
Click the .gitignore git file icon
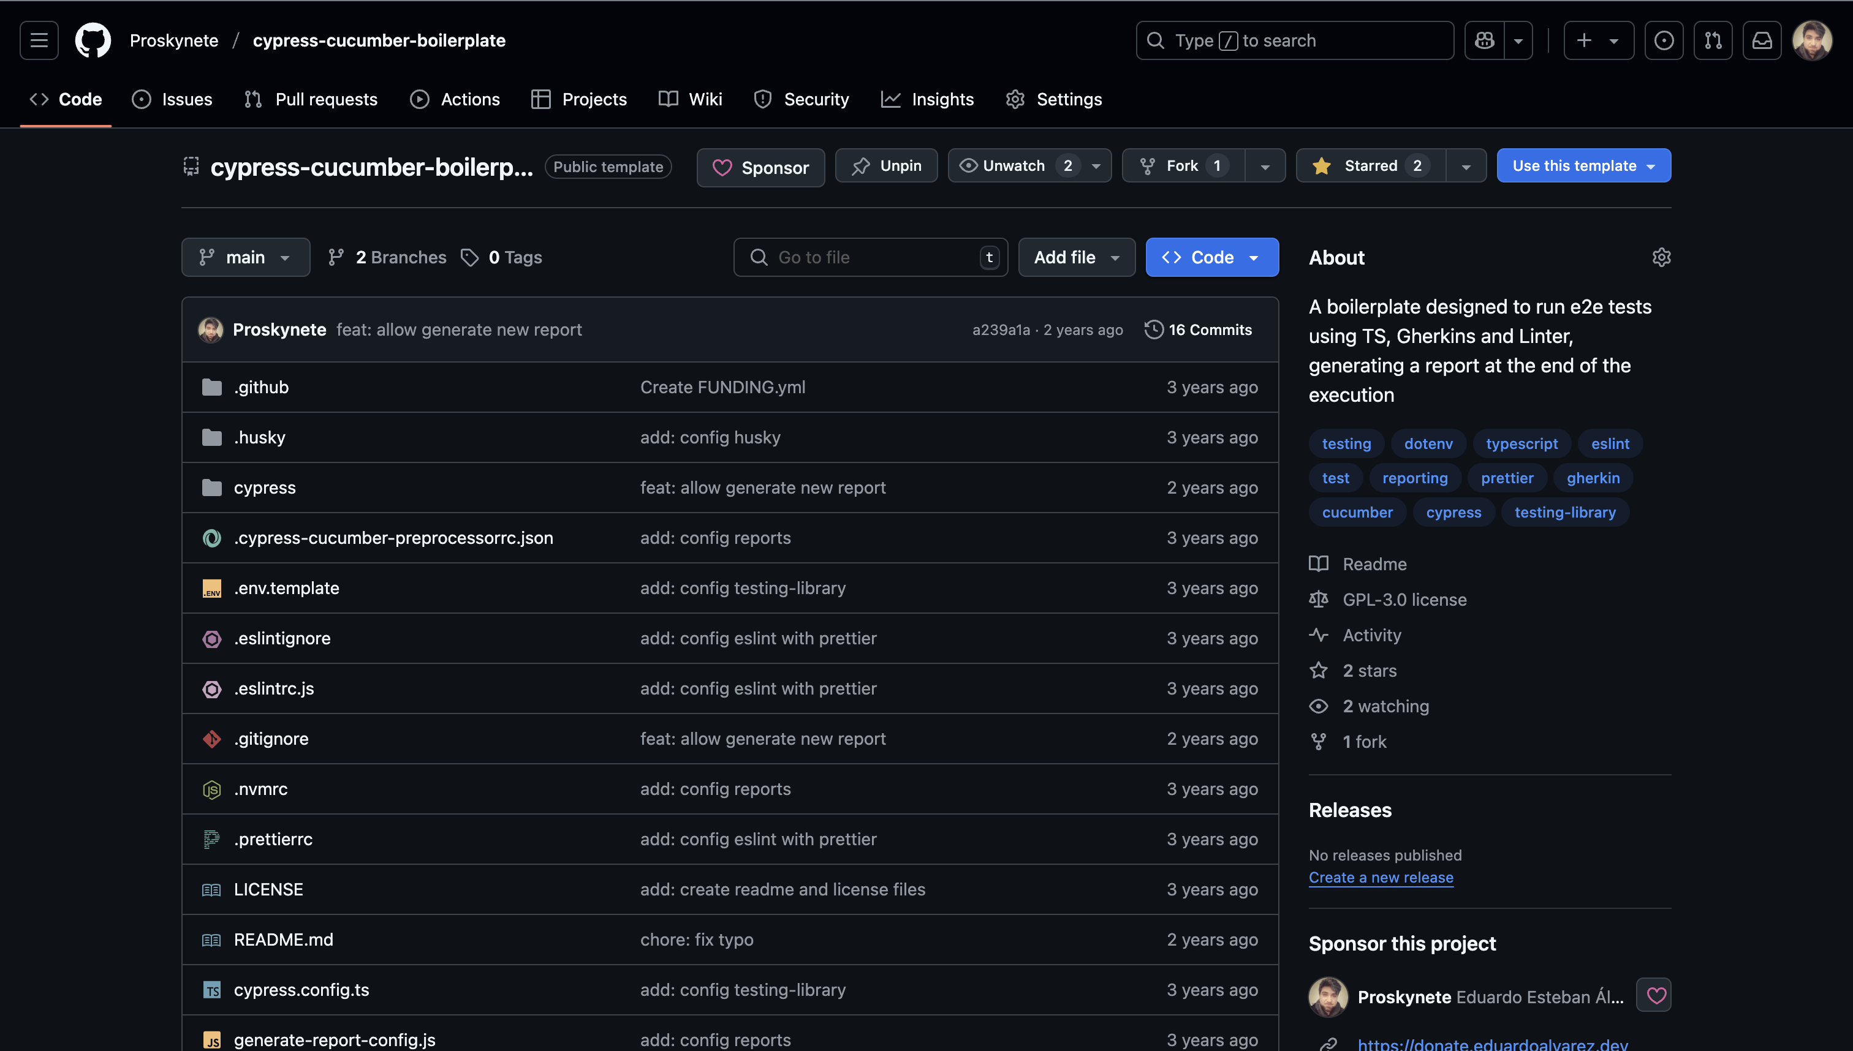click(x=211, y=739)
